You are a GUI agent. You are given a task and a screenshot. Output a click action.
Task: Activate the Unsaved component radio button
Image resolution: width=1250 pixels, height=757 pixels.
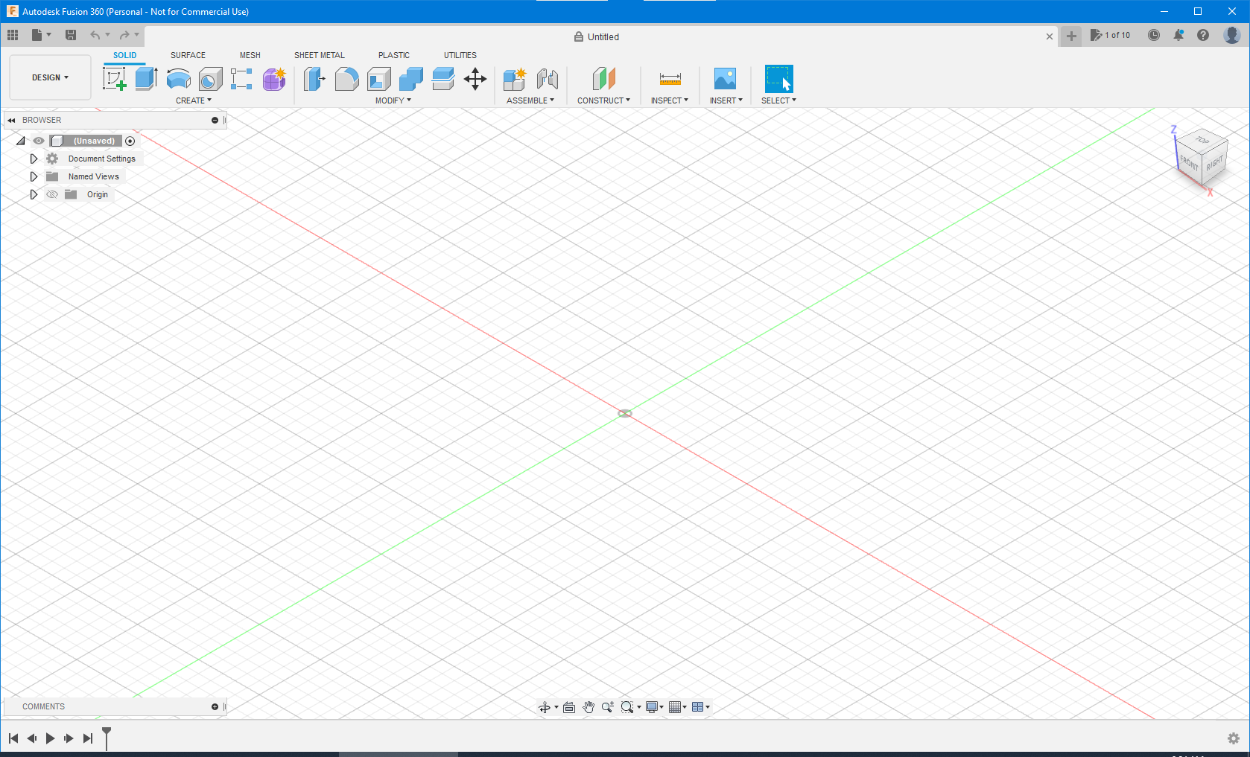130,141
